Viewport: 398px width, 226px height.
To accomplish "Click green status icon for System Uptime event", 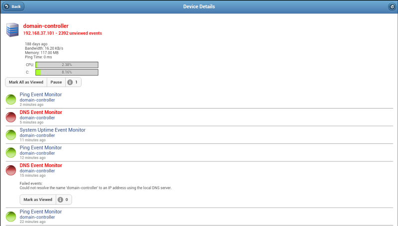I will tap(11, 135).
